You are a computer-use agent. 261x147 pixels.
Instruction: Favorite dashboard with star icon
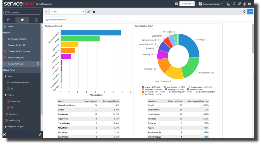[x=94, y=12]
